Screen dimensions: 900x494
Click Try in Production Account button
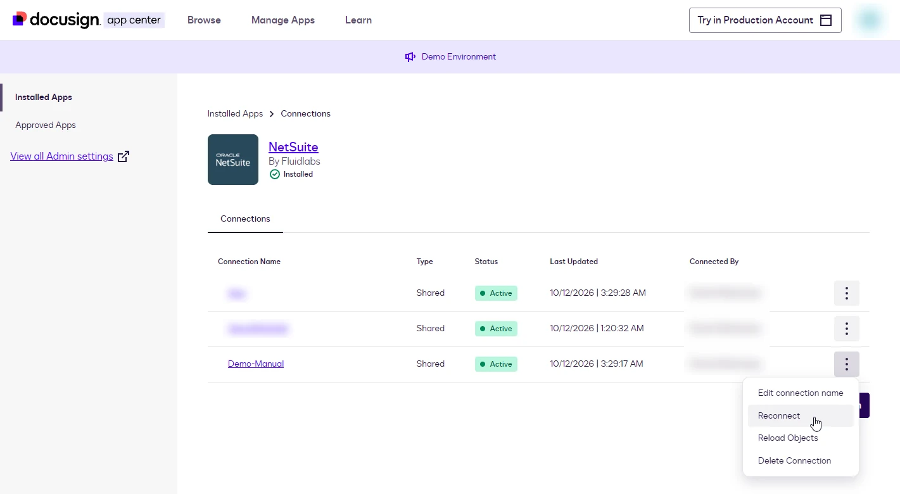point(765,20)
